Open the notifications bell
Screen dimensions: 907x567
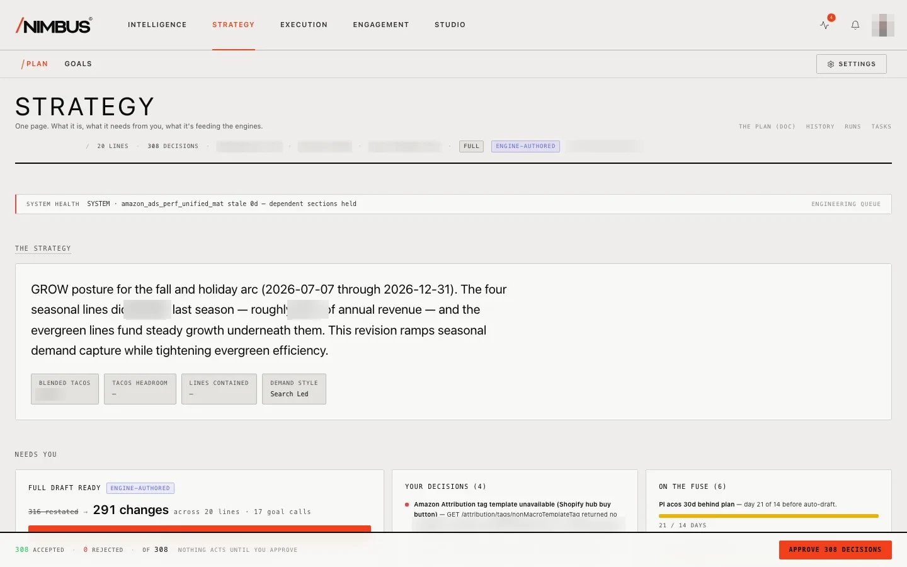[x=855, y=25]
